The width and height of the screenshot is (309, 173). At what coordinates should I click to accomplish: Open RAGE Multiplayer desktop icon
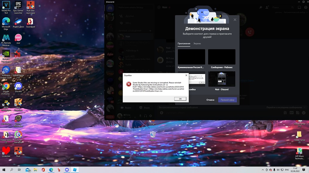(x=6, y=105)
